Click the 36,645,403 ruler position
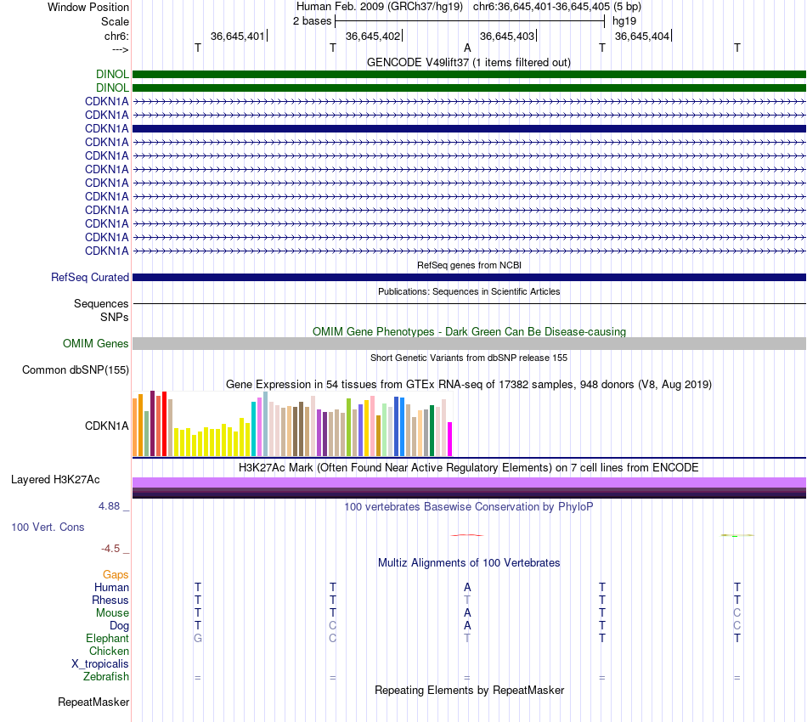807x722 pixels. [507, 36]
